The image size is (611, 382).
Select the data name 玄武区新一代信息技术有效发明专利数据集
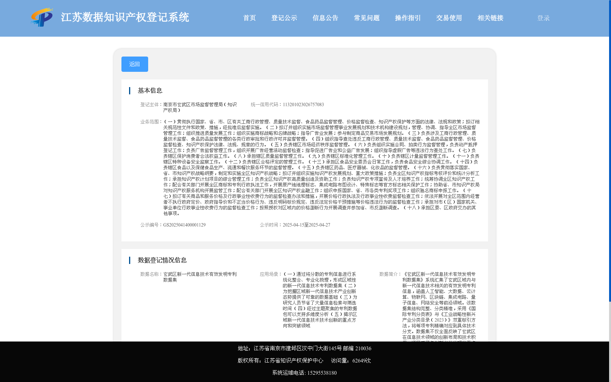(200, 277)
